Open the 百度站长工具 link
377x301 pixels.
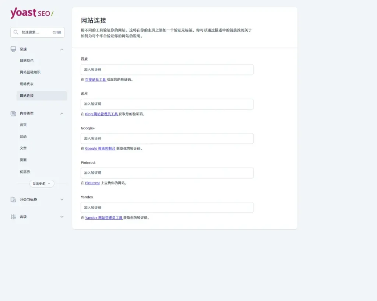95,80
